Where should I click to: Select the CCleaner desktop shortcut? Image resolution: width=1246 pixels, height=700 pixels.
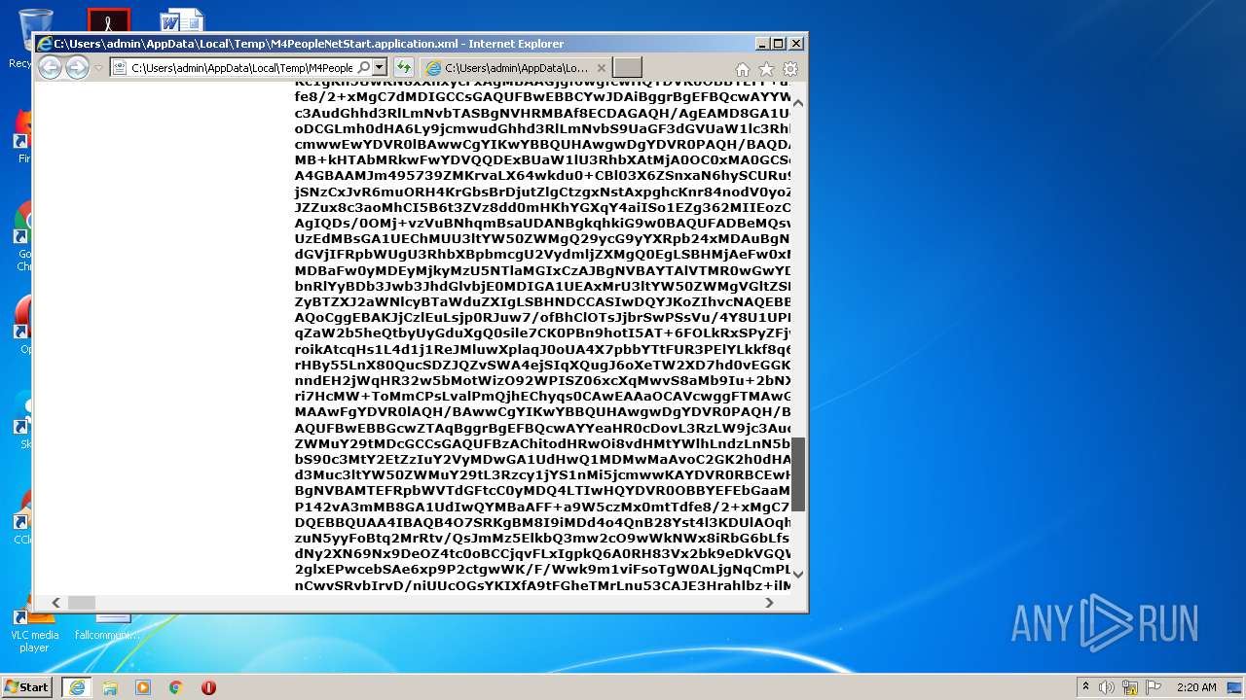[x=23, y=515]
